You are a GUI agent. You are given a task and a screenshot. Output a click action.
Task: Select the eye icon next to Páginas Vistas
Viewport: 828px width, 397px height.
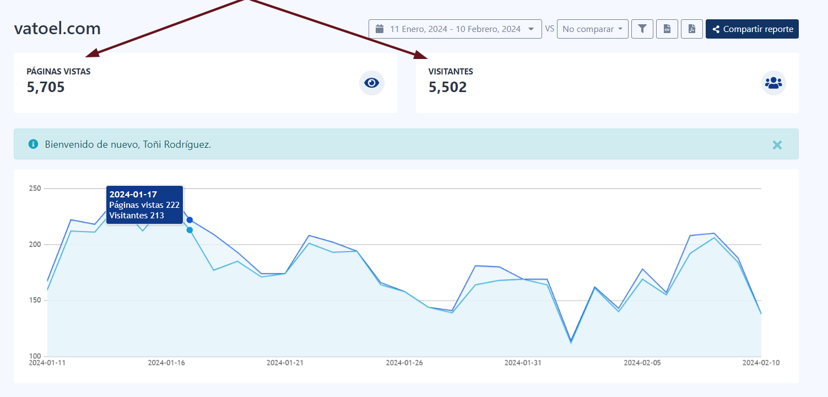372,83
